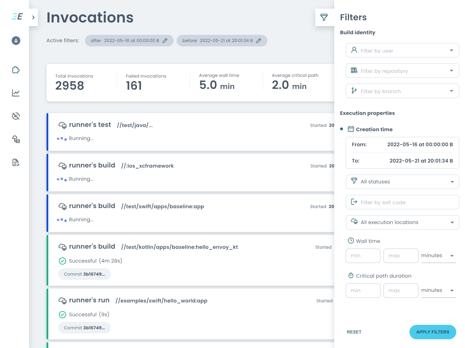Open the puzzle piece sidebar icon
The image size is (465, 348).
[16, 70]
